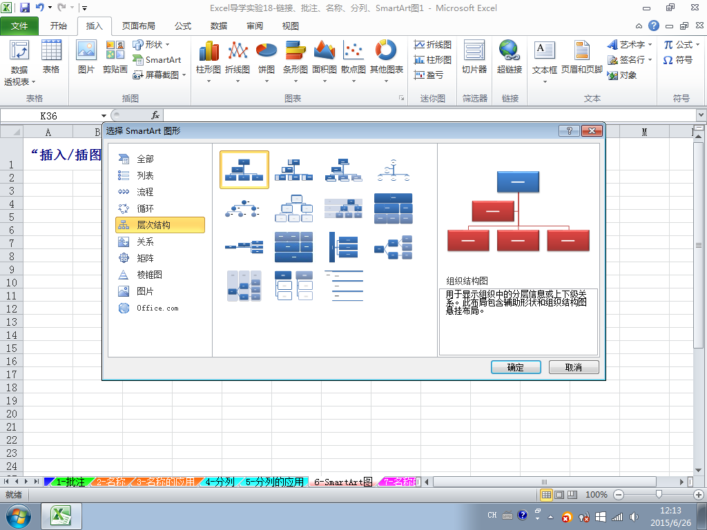Screen dimensions: 707x530
Task: Open the Name Box dropdown arrow
Action: (x=104, y=116)
